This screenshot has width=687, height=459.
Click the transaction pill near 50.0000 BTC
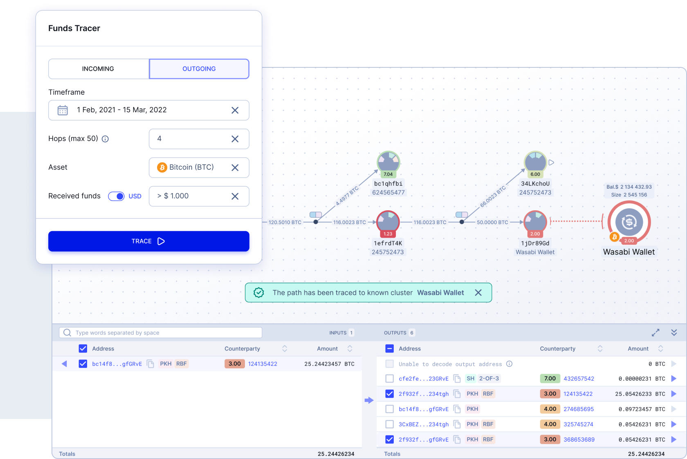[x=462, y=215]
